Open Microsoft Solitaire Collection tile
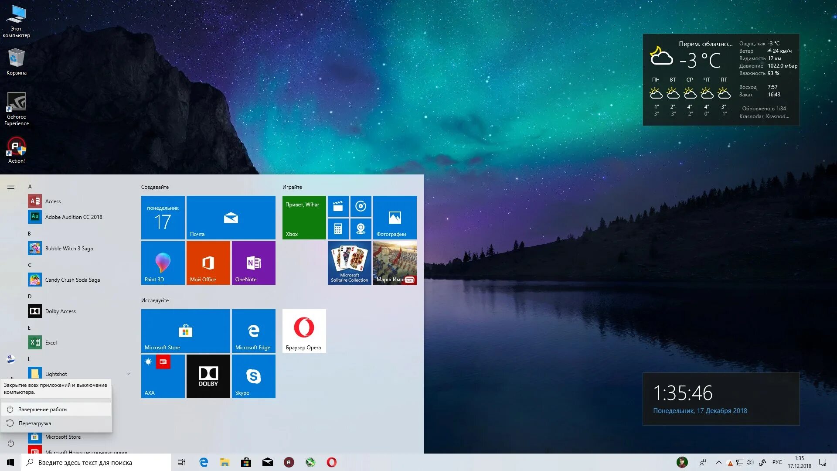Viewport: 837px width, 471px height. pos(349,263)
